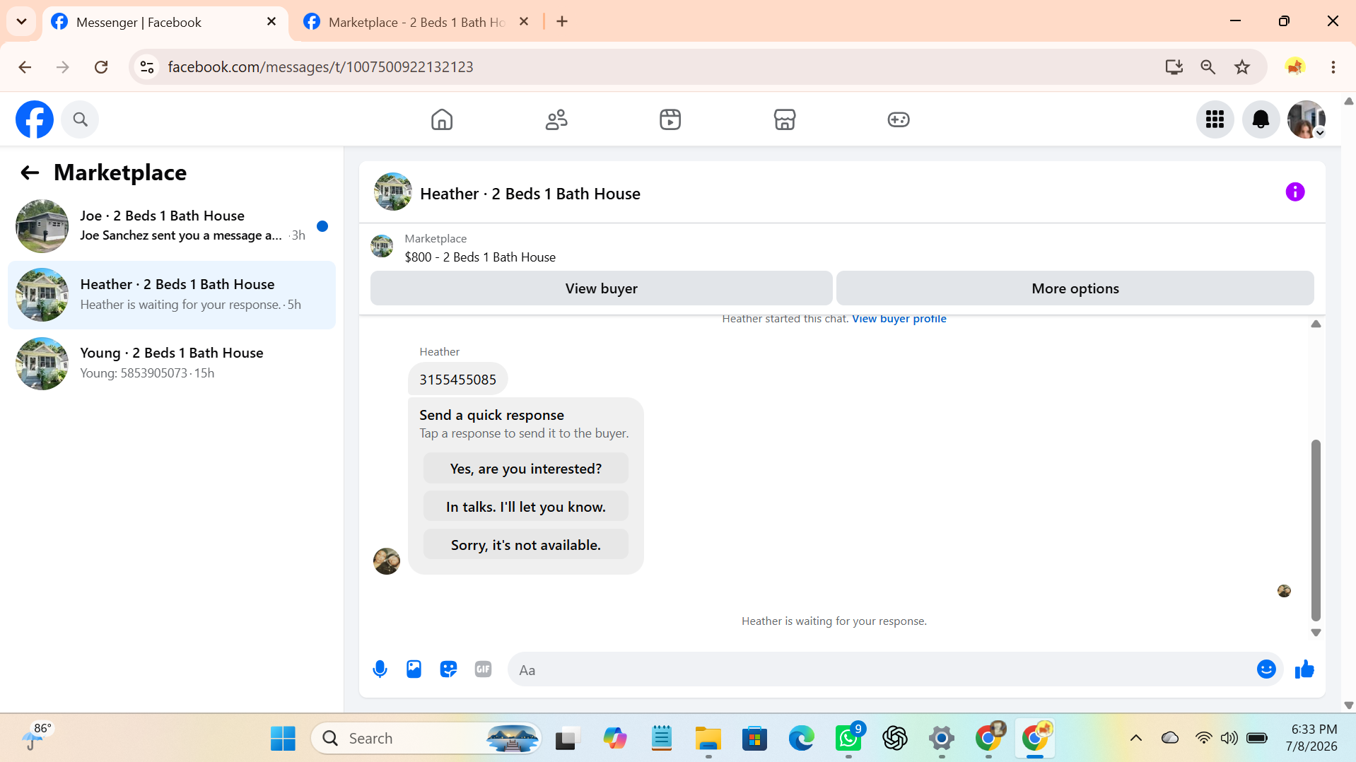Expand the tab search dropdown arrow

tap(22, 22)
